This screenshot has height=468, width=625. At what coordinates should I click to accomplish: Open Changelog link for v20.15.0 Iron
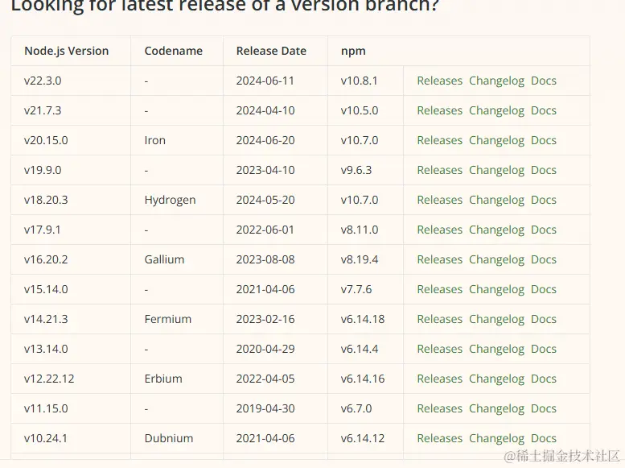point(496,140)
